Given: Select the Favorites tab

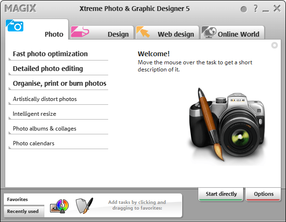Looking at the screenshot, I should (x=24, y=199).
